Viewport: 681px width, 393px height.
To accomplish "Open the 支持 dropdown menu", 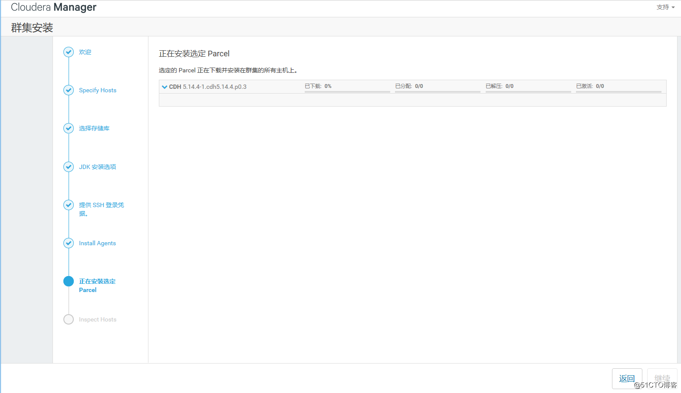I will [x=665, y=7].
